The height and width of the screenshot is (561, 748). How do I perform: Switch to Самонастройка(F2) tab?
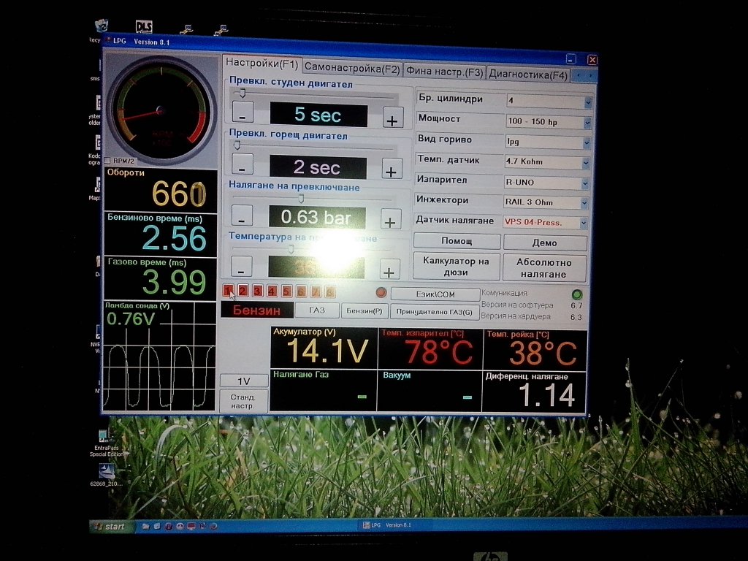click(352, 70)
